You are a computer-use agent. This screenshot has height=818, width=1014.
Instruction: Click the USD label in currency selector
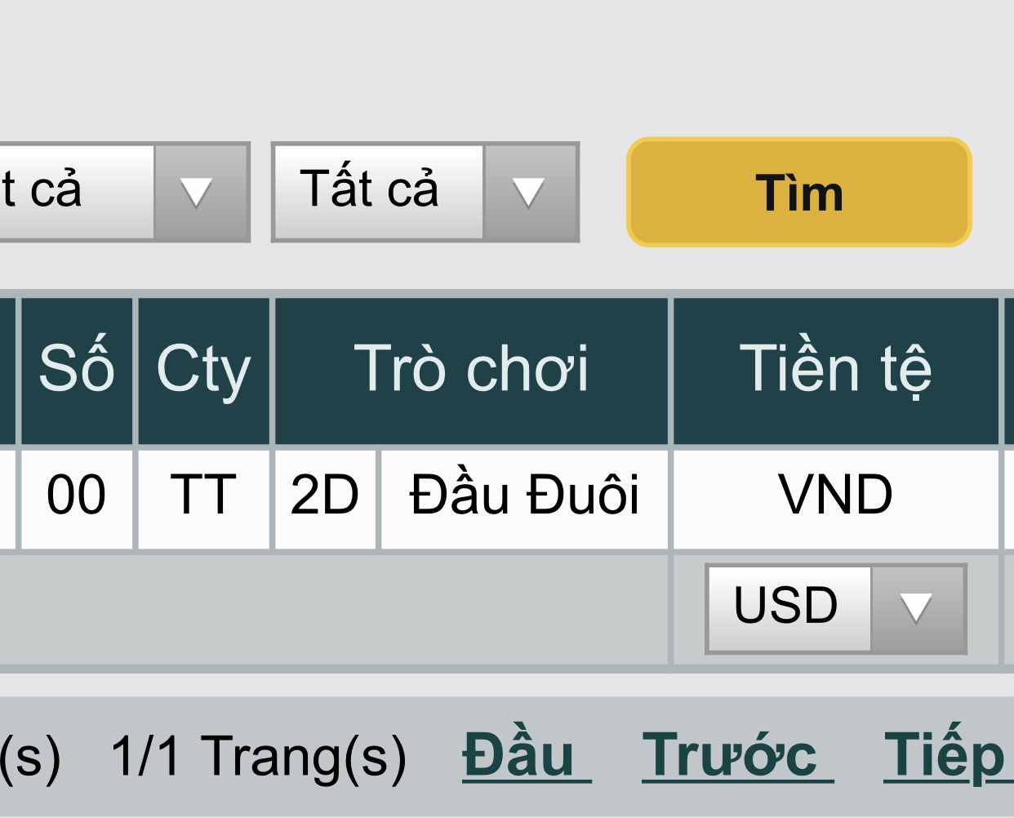tap(787, 607)
